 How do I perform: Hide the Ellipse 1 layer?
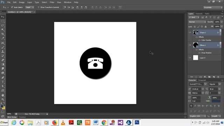[x=190, y=45]
